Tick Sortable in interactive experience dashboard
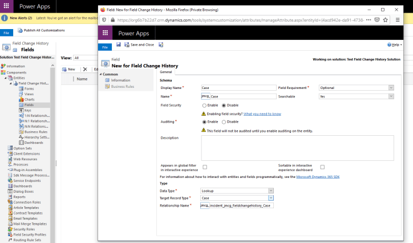Screen dimensions: 413x243 point(322,167)
